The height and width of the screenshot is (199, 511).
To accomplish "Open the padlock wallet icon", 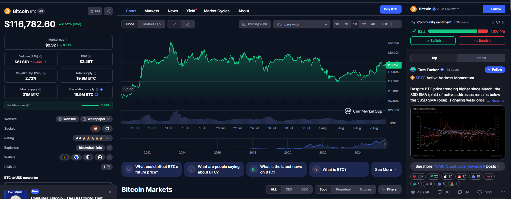I will pos(100,157).
